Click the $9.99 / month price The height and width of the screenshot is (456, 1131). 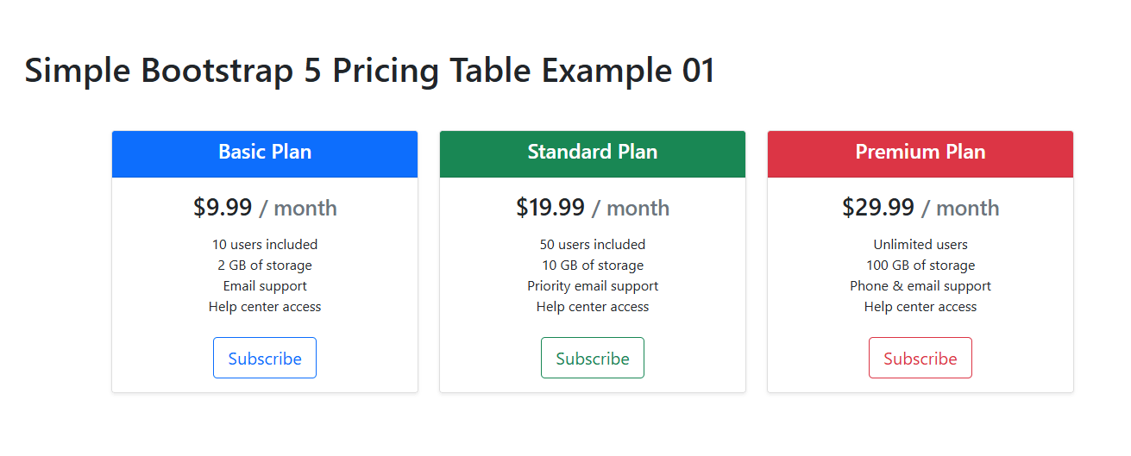coord(265,208)
